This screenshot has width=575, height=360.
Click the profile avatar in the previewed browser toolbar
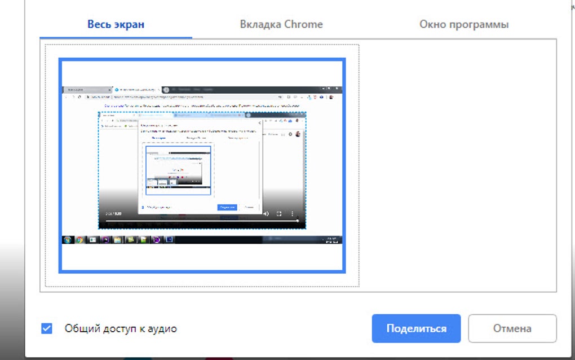pyautogui.click(x=331, y=97)
